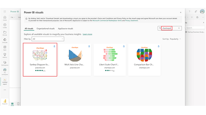
Task: Open OneLake in the sidebar
Action: pyautogui.click(x=5, y=41)
